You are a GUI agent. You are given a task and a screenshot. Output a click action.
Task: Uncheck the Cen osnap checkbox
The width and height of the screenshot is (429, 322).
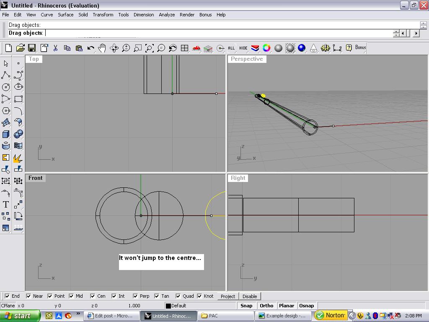(x=93, y=296)
